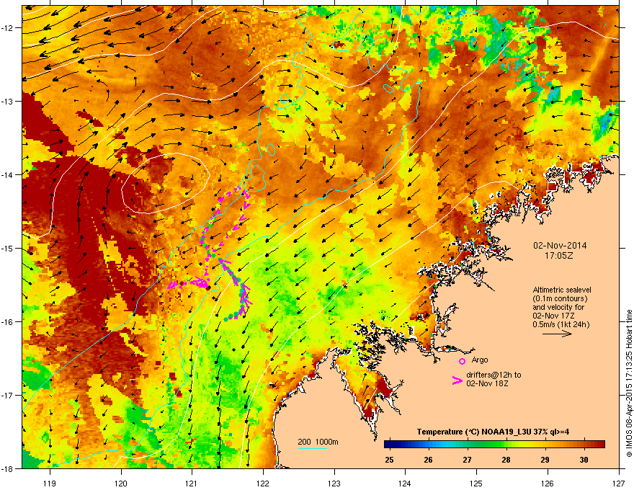Click longitude axis label 127
634x490 pixels.
click(619, 483)
